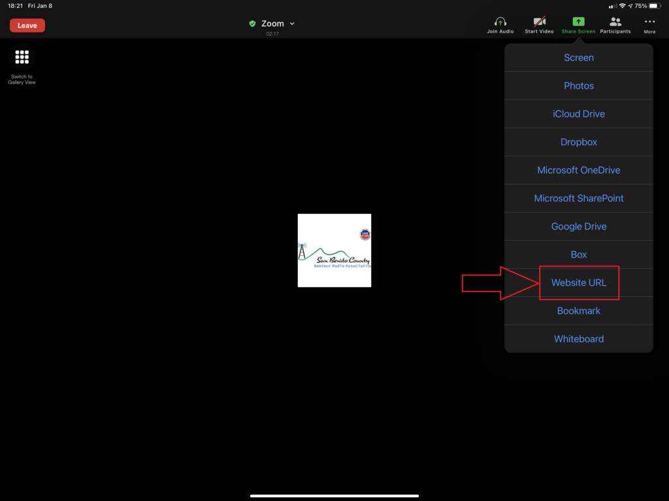Open the More options menu
Image resolution: width=669 pixels, height=501 pixels.
pos(649,25)
